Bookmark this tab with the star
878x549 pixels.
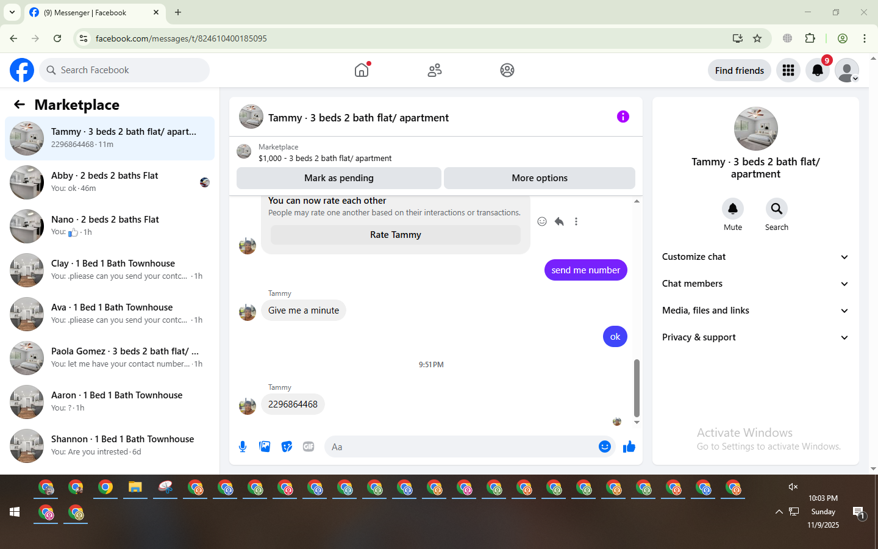click(x=757, y=38)
